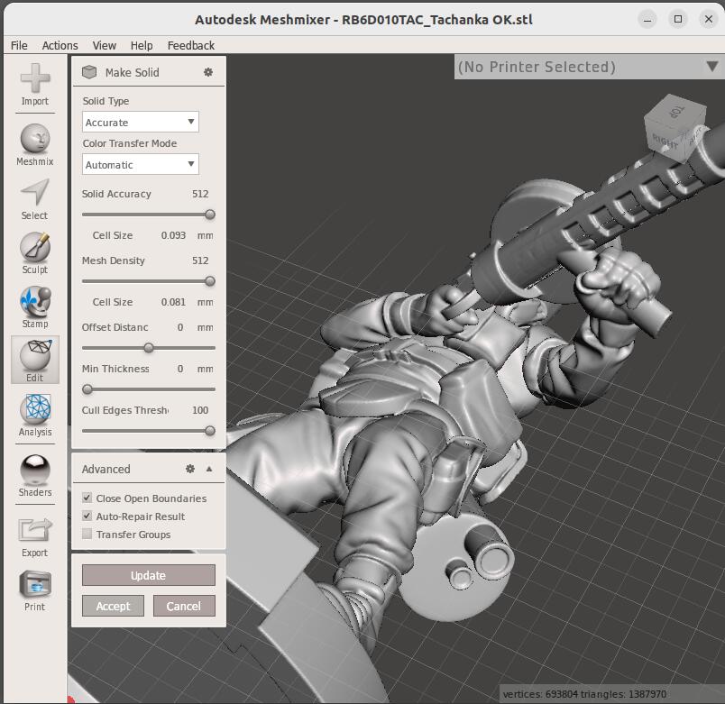Image resolution: width=725 pixels, height=704 pixels.
Task: Click the Cell Size 0.093 value
Action: pos(173,235)
